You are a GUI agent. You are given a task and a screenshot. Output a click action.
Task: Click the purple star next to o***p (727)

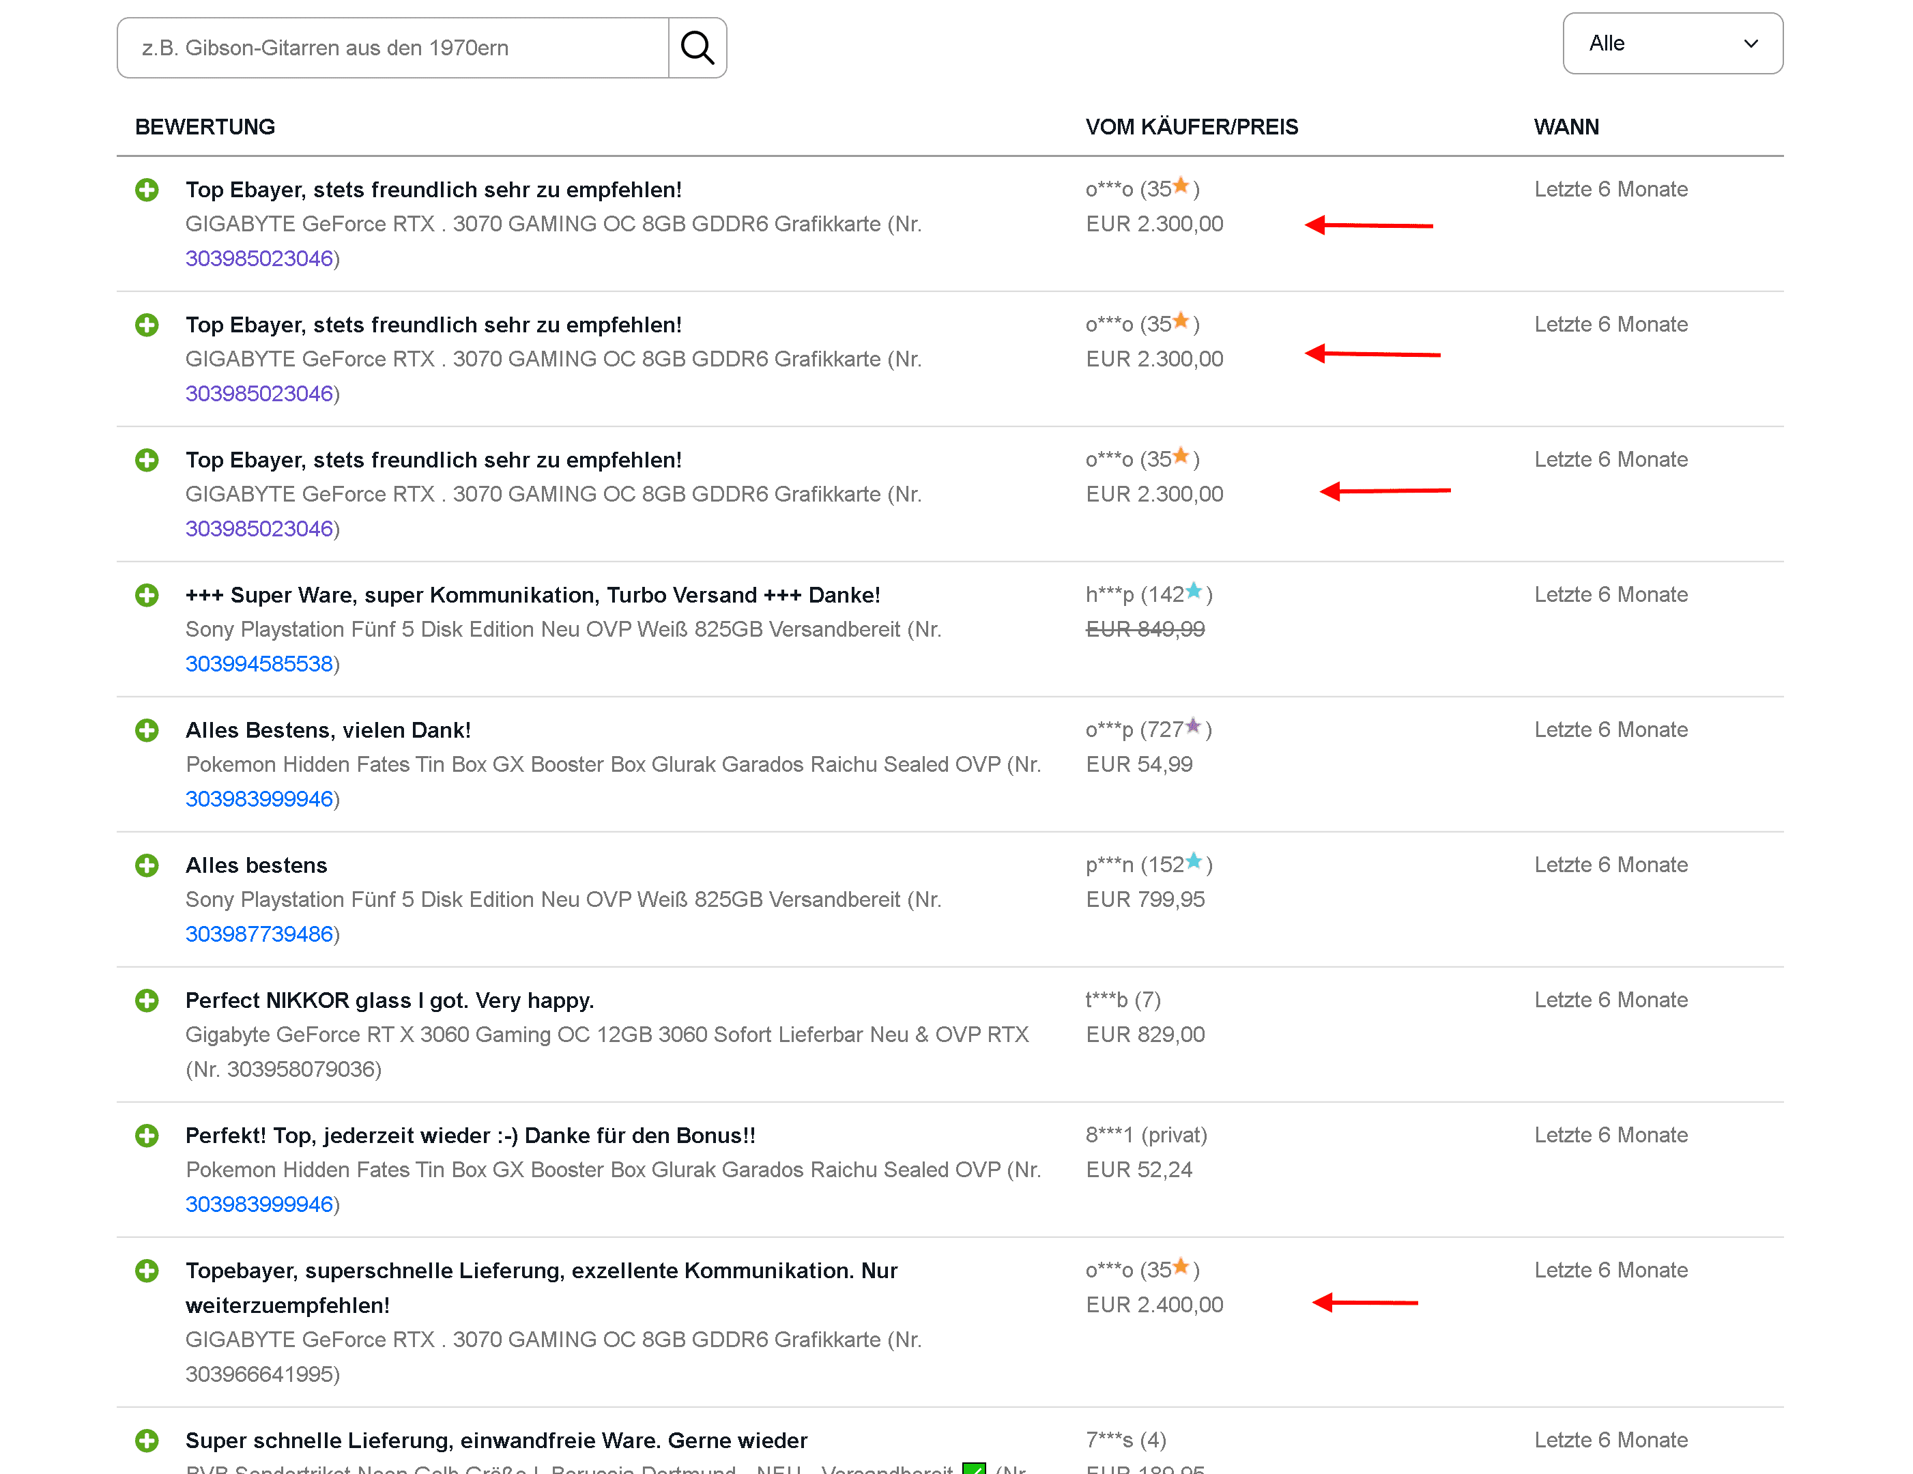pyautogui.click(x=1193, y=726)
